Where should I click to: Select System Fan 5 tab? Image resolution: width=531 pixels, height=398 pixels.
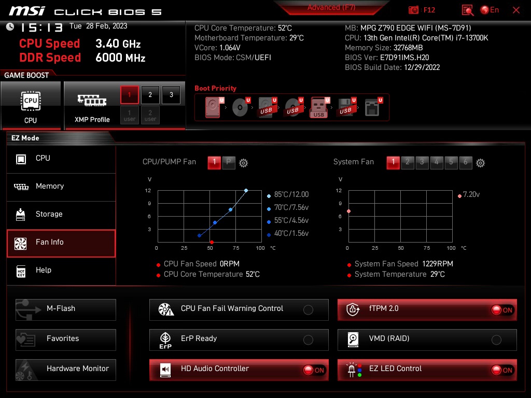pos(451,162)
